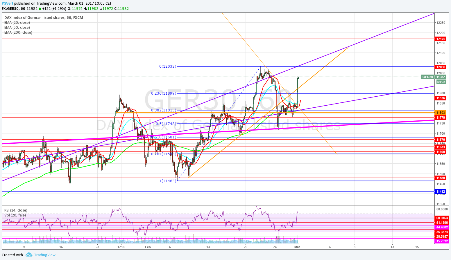This screenshot has height=260, width=451.
Task: Click the 11350 tick on the price scale
Action: coord(441,204)
